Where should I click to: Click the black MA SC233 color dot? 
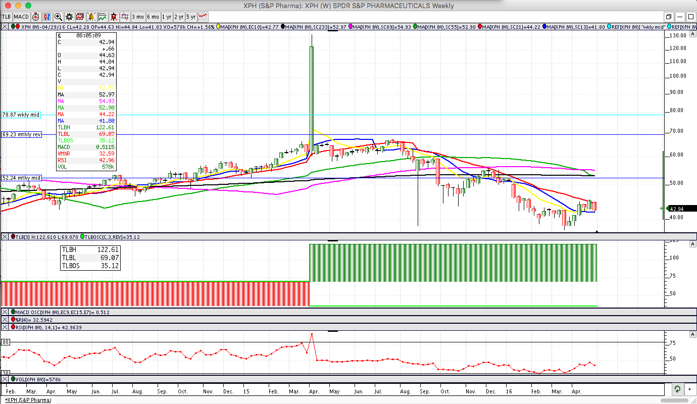click(283, 26)
